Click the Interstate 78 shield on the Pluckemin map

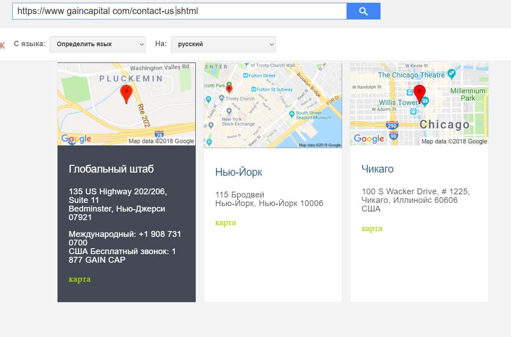[159, 134]
